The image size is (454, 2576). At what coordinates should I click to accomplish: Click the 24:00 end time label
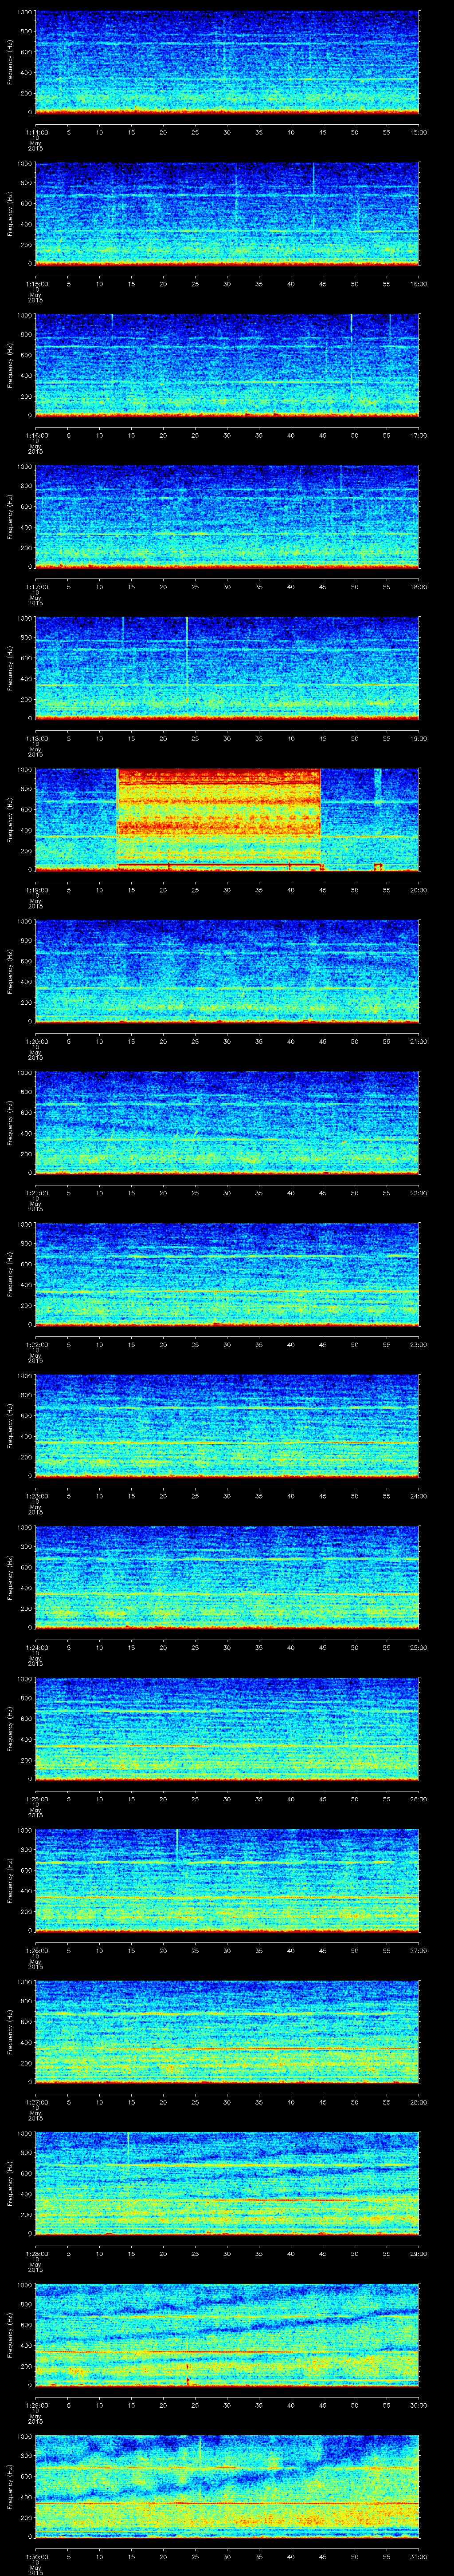pyautogui.click(x=419, y=1496)
